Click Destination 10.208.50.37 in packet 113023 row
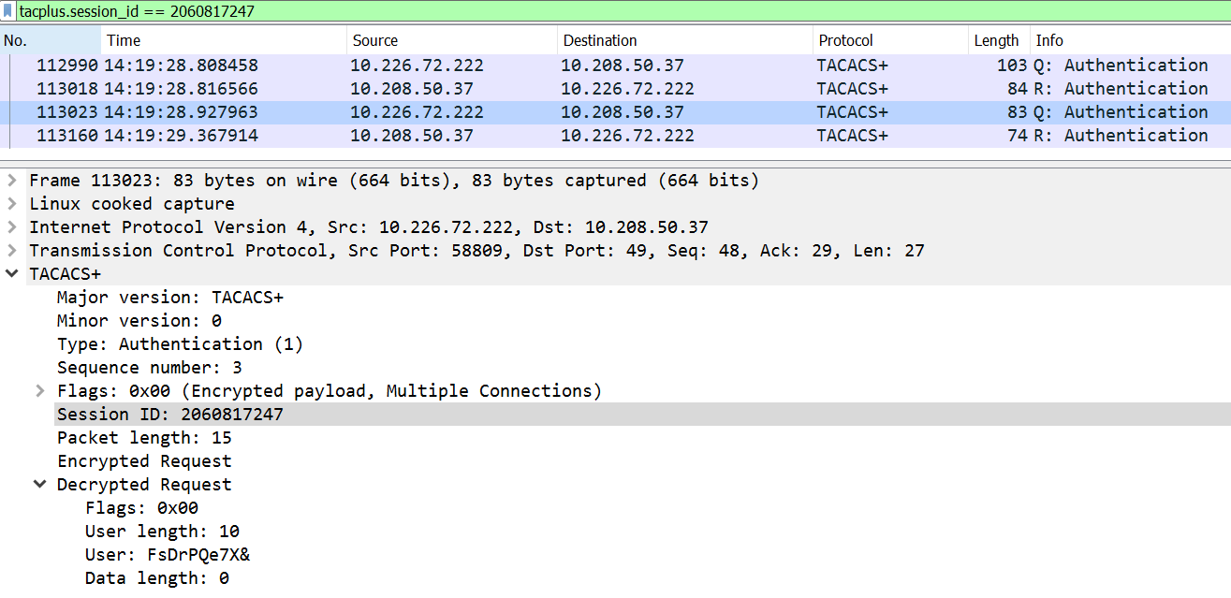 tap(623, 112)
